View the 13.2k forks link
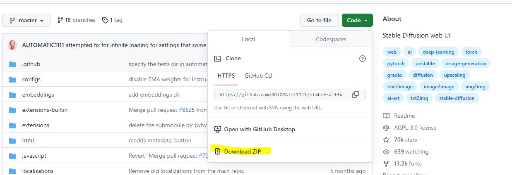 [x=403, y=163]
